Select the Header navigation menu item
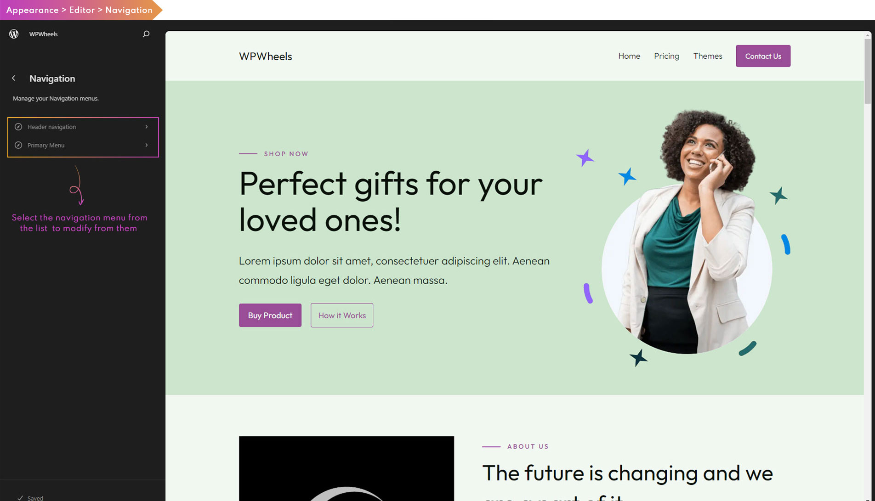 tap(52, 127)
